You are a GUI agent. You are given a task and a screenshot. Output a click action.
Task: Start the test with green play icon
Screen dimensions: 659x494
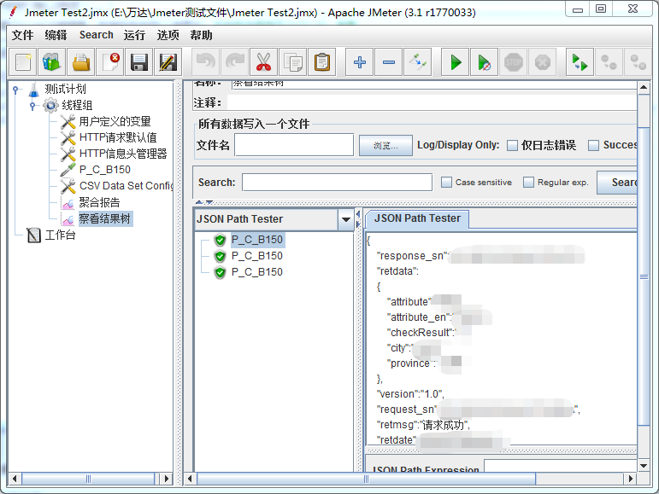click(456, 62)
